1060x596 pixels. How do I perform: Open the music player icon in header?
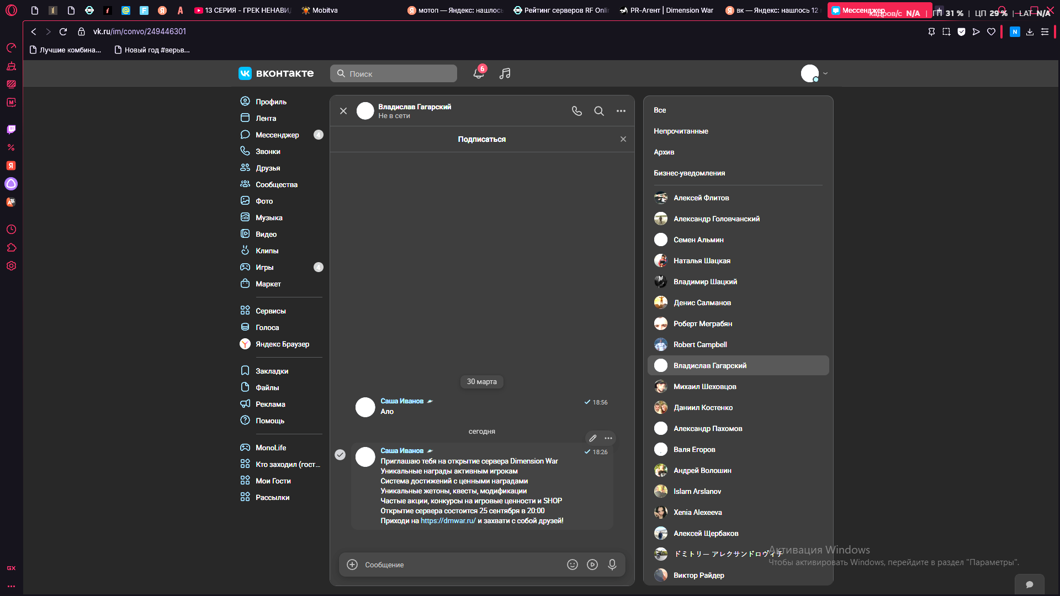point(505,73)
